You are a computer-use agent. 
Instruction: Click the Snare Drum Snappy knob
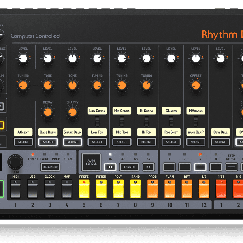tap(72, 112)
